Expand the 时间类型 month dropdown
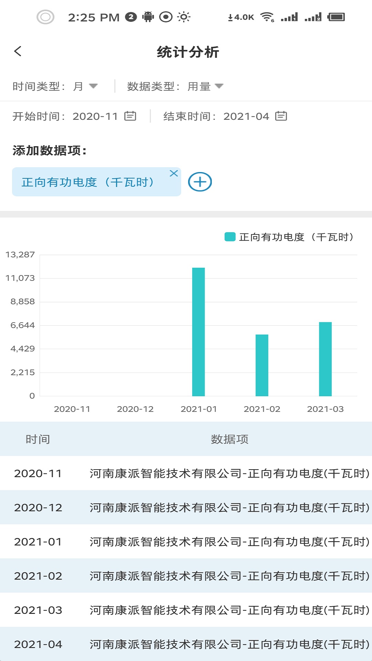 click(85, 86)
